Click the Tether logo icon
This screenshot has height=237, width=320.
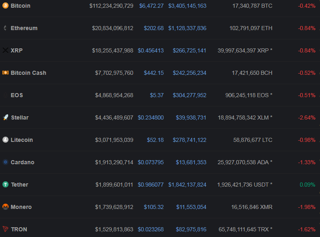point(5,185)
